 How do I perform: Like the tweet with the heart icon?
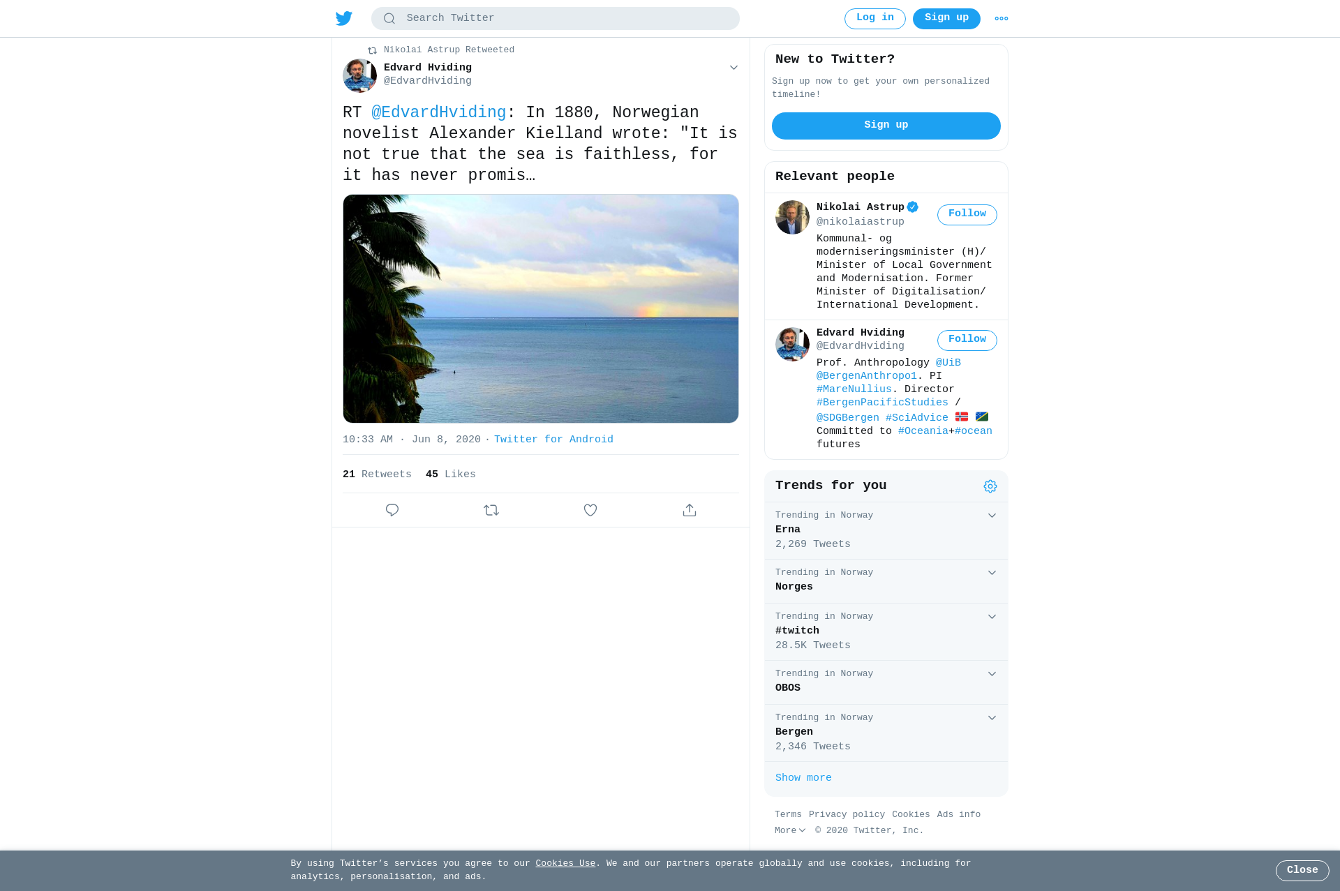[x=590, y=510]
